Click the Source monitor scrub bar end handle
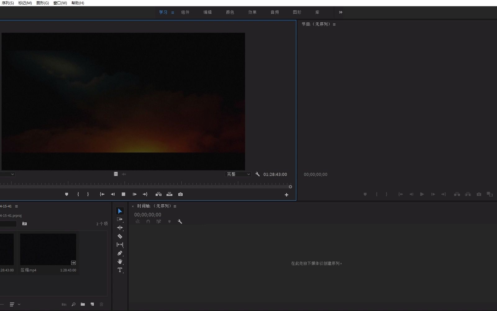The image size is (497, 311). pyautogui.click(x=290, y=187)
